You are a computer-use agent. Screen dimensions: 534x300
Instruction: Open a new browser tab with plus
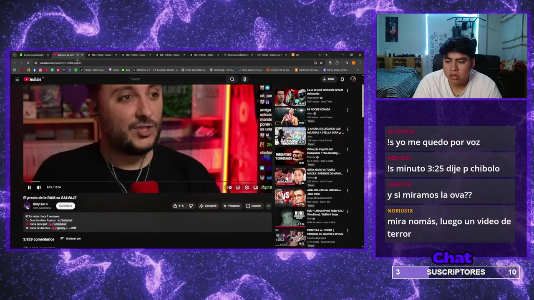326,55
